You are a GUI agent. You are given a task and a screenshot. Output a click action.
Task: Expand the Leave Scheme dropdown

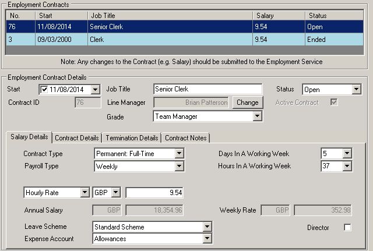point(207,227)
